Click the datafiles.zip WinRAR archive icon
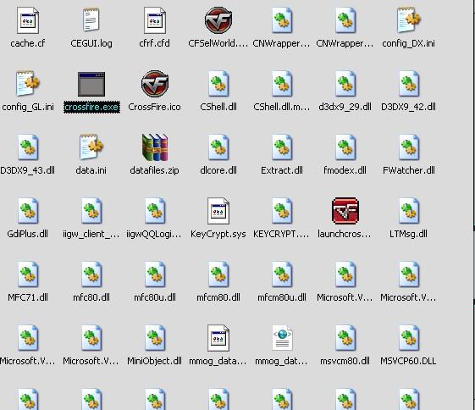 click(x=155, y=147)
